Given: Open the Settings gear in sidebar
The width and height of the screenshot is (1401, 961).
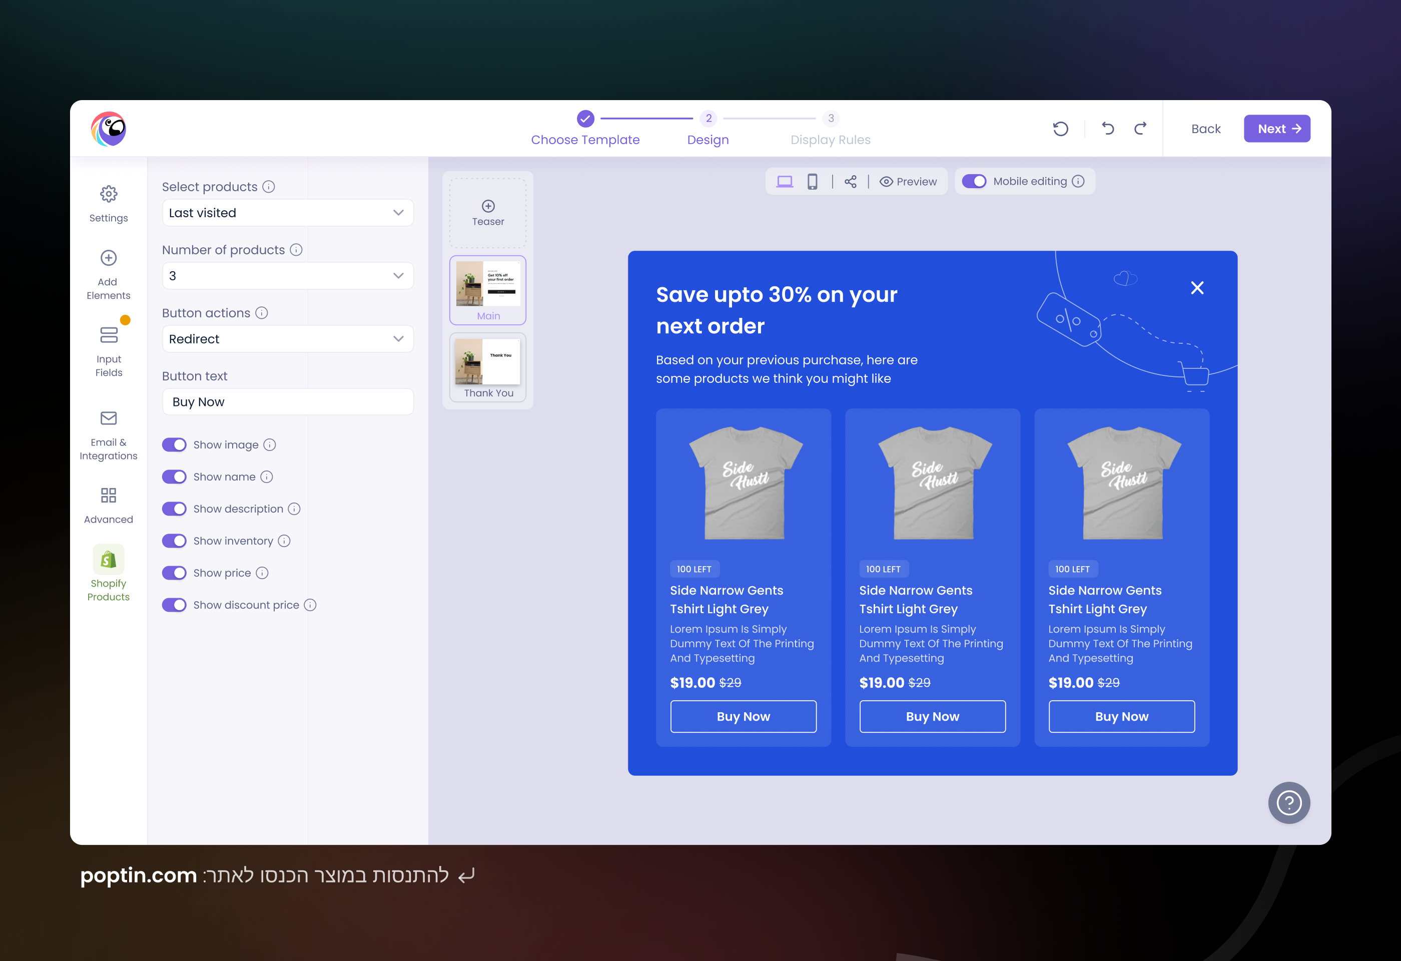Looking at the screenshot, I should (x=109, y=203).
